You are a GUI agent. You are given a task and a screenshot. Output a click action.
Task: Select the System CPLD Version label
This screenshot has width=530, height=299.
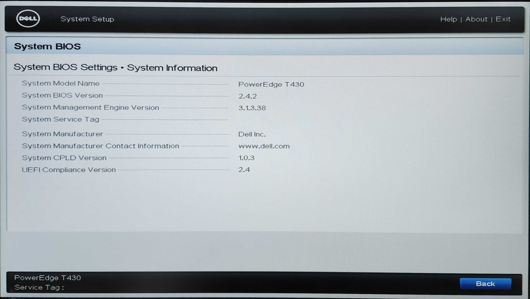click(64, 158)
